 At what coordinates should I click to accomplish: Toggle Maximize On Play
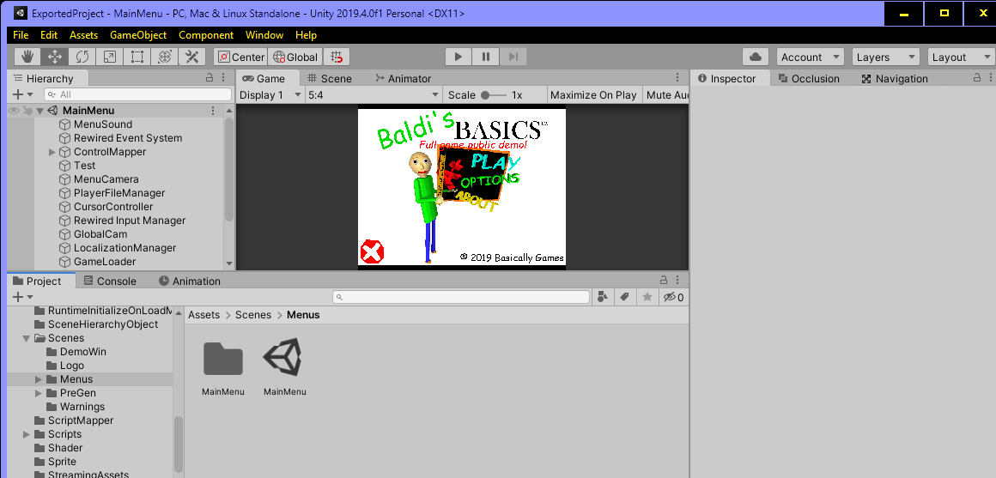[593, 94]
